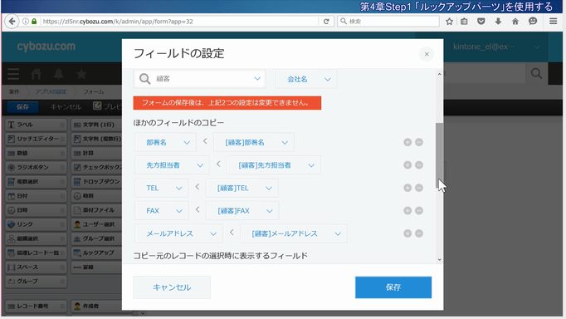This screenshot has height=319, width=566.
Task: Click the browser 検索 search box
Action: pos(388,22)
